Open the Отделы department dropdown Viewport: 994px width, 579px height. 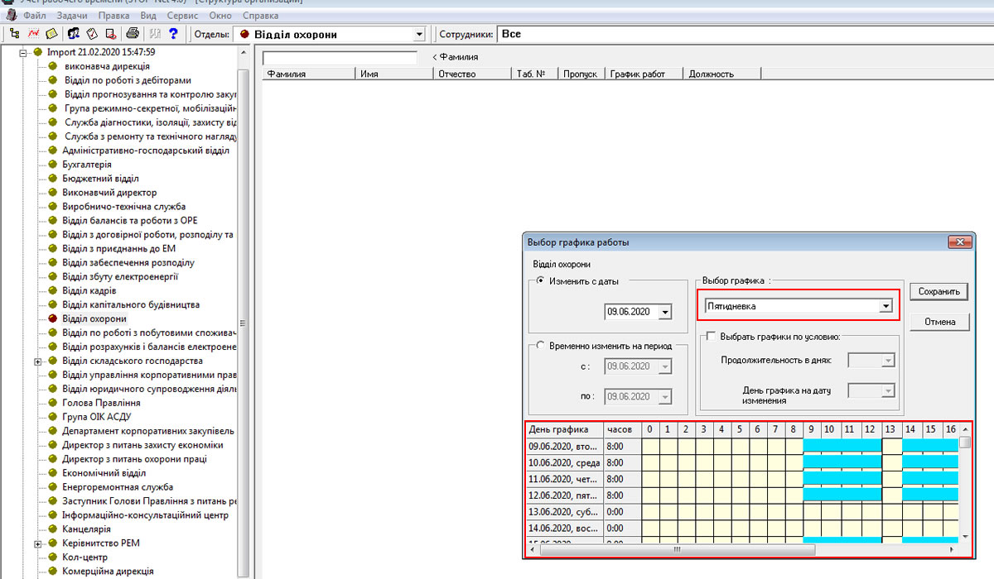click(x=419, y=35)
